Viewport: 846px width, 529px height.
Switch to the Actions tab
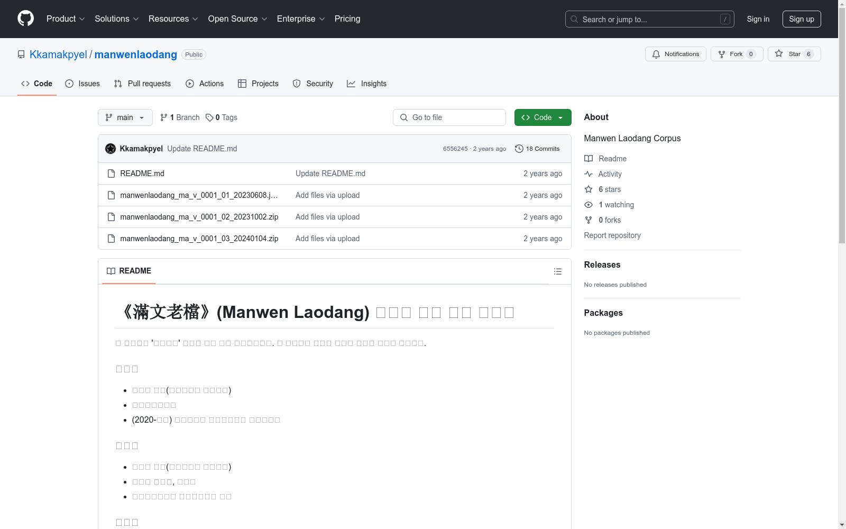point(205,84)
